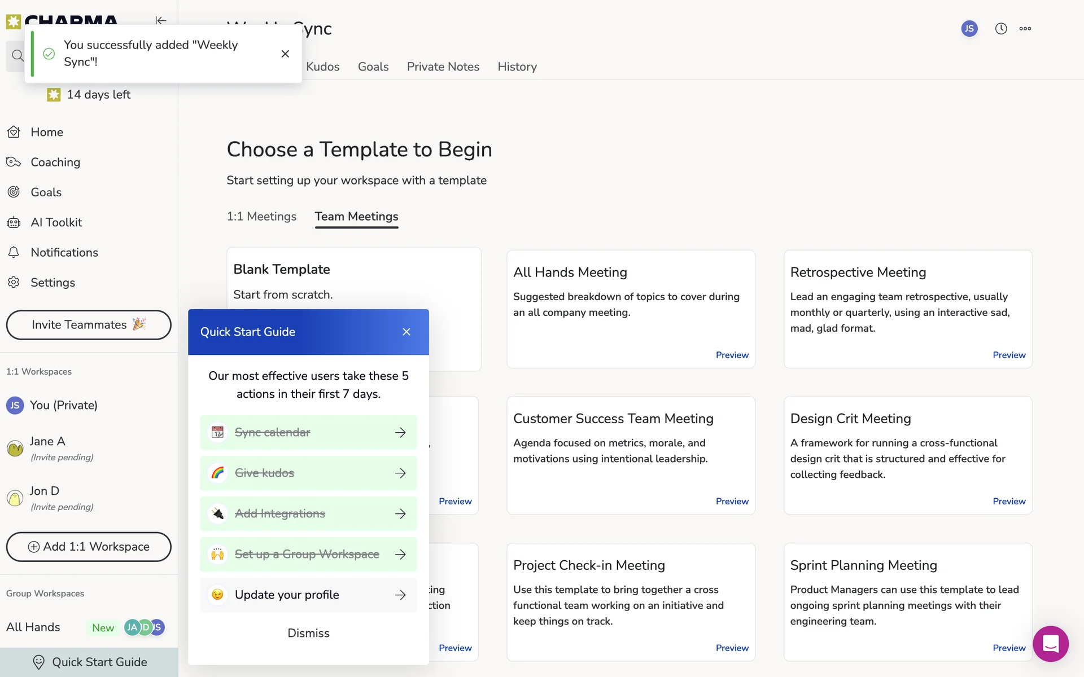Open the Private Notes tab
The width and height of the screenshot is (1084, 677).
tap(443, 67)
